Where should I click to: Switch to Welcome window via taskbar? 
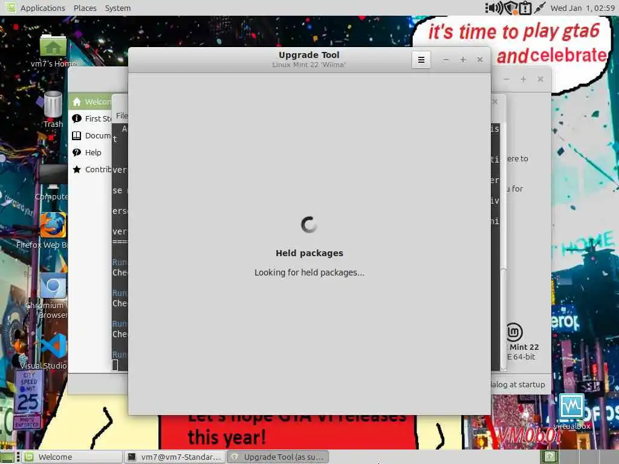pyautogui.click(x=72, y=457)
